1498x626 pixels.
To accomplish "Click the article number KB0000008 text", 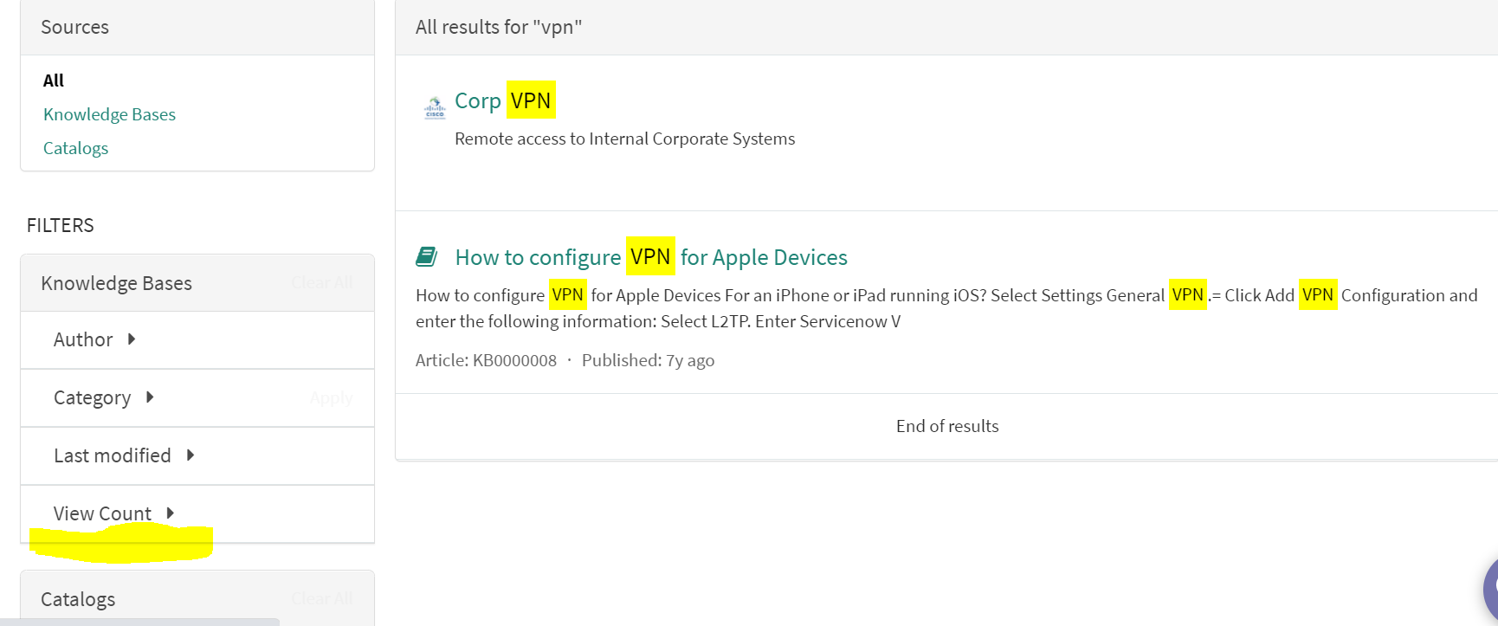I will pyautogui.click(x=514, y=360).
